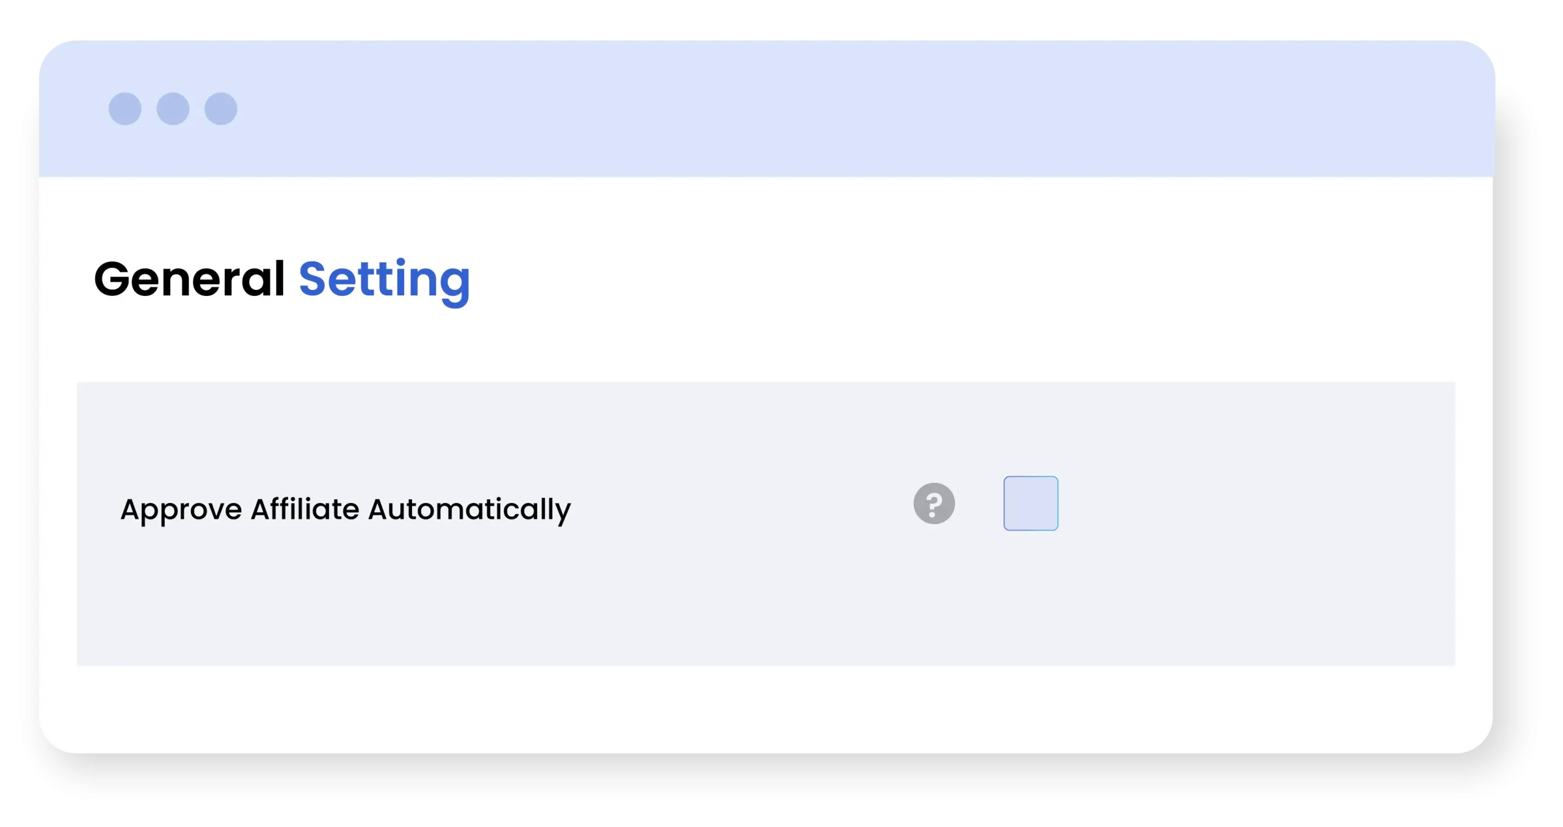Click the first window dot in the title bar
The image size is (1563, 827).
[x=125, y=109]
